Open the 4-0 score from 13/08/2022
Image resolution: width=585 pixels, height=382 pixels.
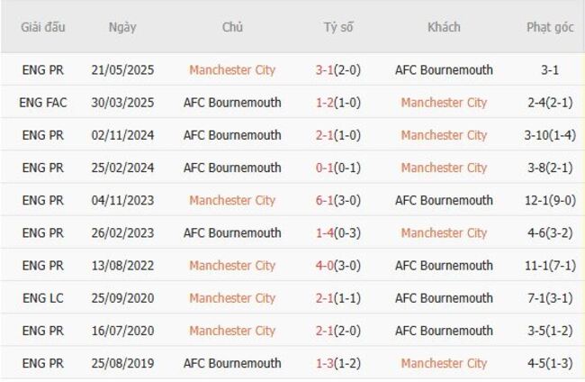click(x=328, y=266)
